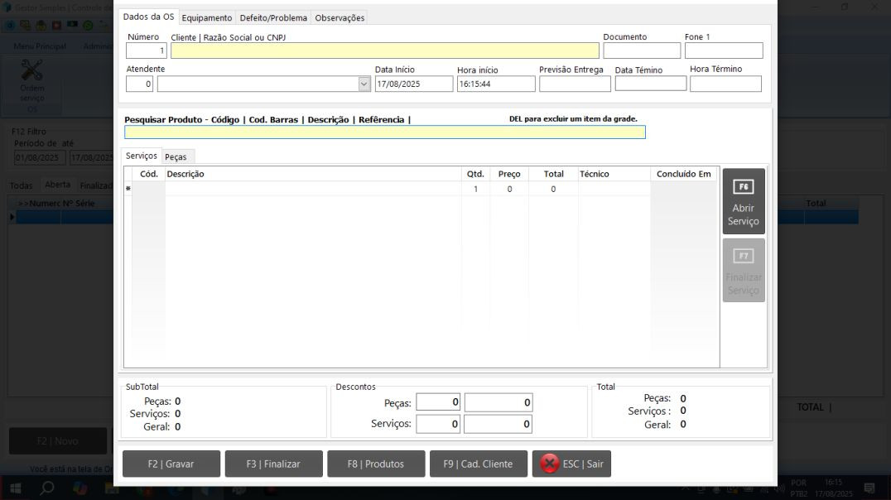891x500 pixels.
Task: Open F8 | Produtos
Action: pyautogui.click(x=376, y=464)
